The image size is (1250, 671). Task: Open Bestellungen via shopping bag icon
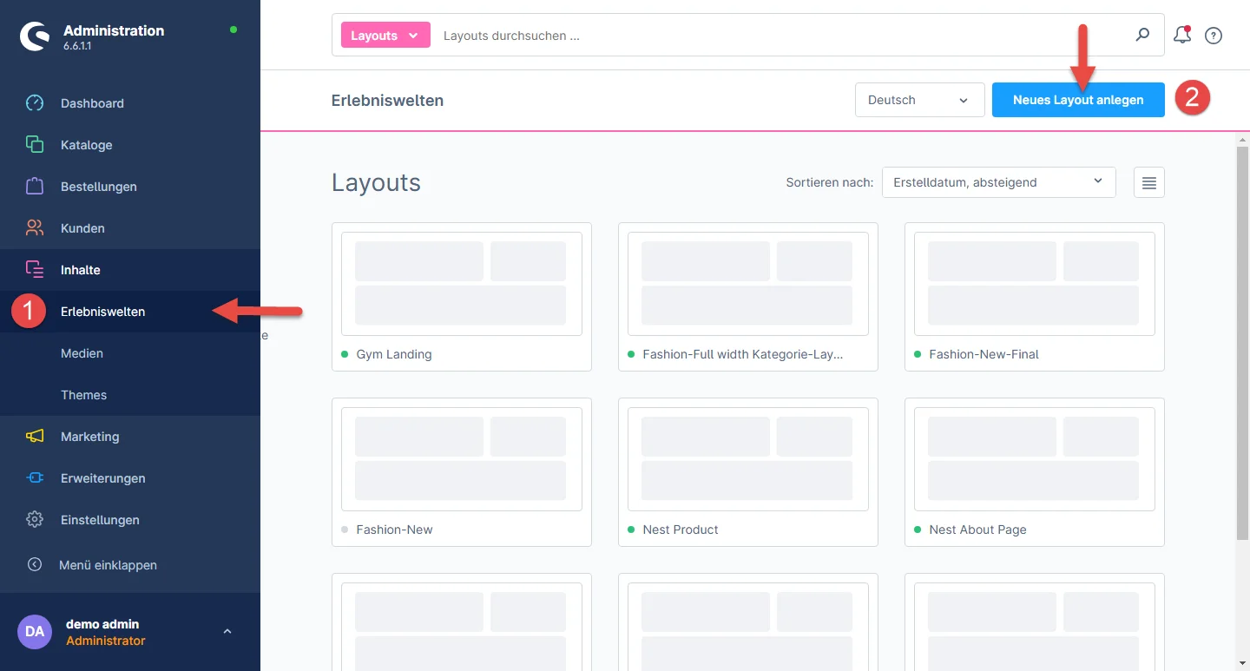click(35, 187)
